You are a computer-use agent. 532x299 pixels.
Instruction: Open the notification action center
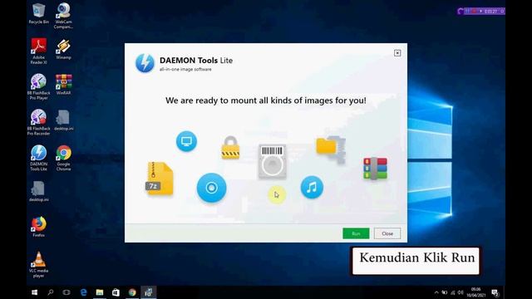click(x=495, y=292)
